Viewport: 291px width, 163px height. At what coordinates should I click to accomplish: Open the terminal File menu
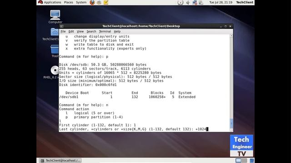tap(63, 31)
